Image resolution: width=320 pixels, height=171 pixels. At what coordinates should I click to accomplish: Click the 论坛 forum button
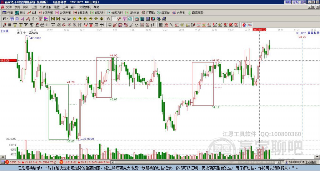[296, 2]
